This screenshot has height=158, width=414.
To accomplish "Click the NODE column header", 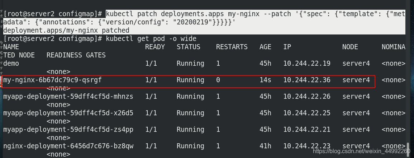I will (350, 47).
